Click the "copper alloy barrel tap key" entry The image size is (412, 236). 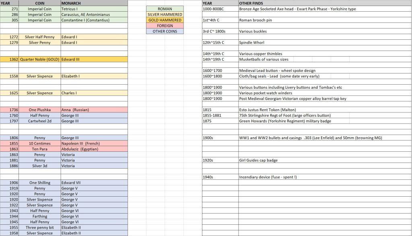tap(325, 99)
